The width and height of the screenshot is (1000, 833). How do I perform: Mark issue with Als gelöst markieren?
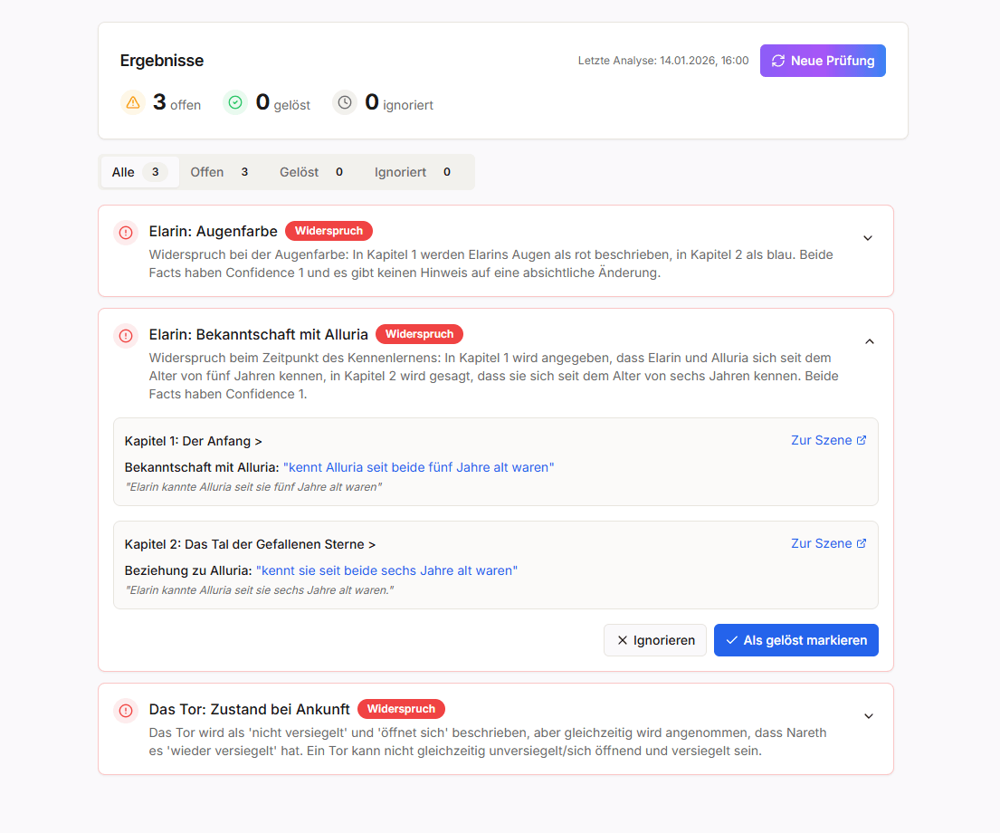point(795,640)
